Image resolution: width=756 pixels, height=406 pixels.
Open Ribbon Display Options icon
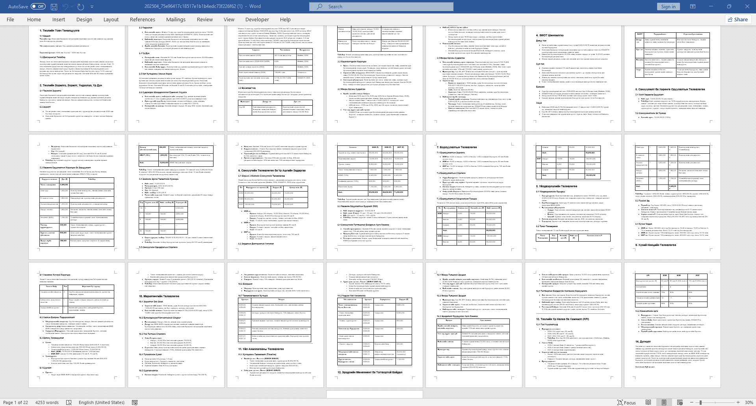click(692, 6)
